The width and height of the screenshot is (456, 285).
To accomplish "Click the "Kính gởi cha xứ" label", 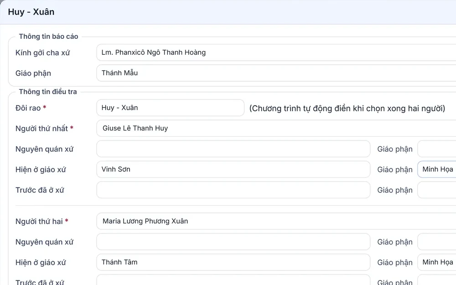I will coord(42,53).
